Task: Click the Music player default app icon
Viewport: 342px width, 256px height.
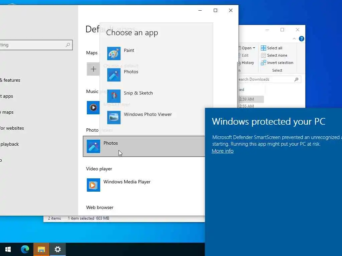Action: coord(93,108)
